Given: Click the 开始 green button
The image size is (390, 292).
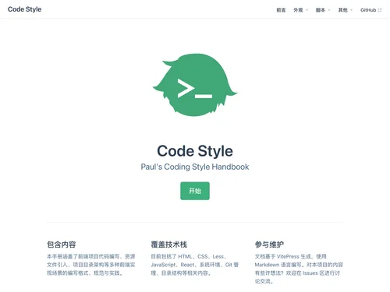Looking at the screenshot, I should pyautogui.click(x=195, y=191).
